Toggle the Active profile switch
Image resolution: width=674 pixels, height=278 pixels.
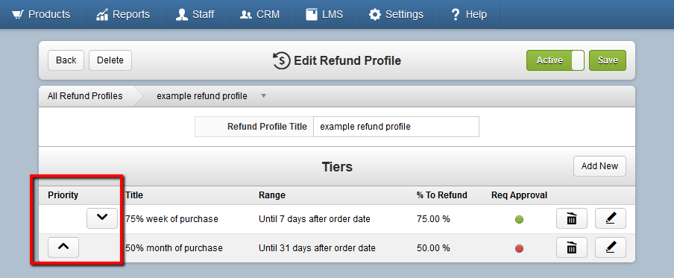(x=555, y=60)
